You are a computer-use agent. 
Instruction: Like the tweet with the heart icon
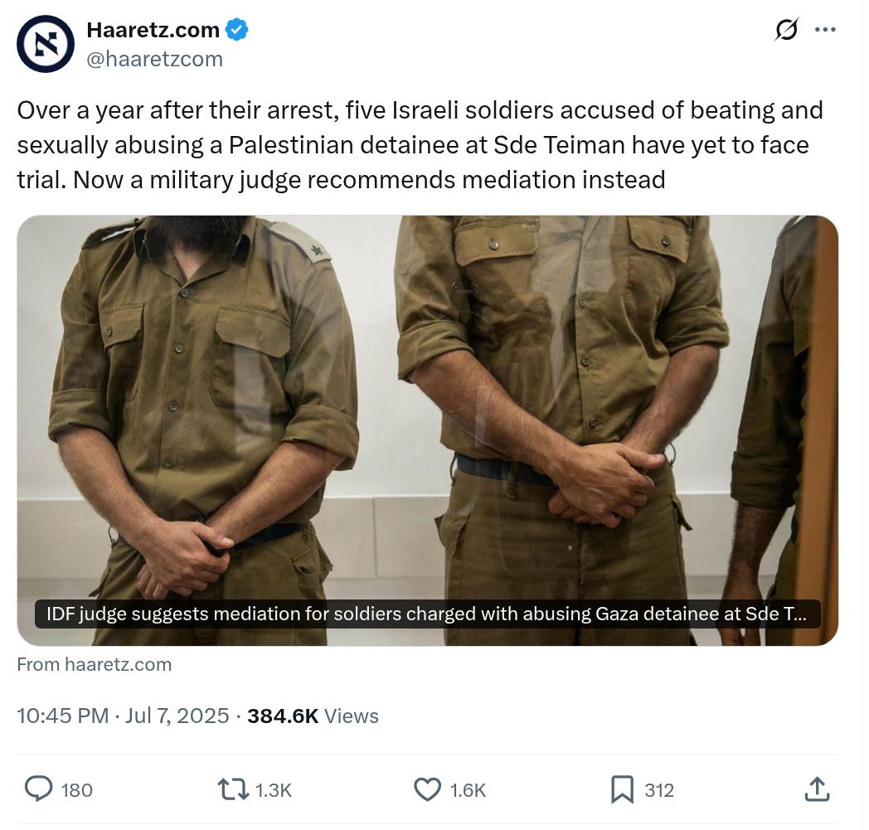click(x=428, y=789)
